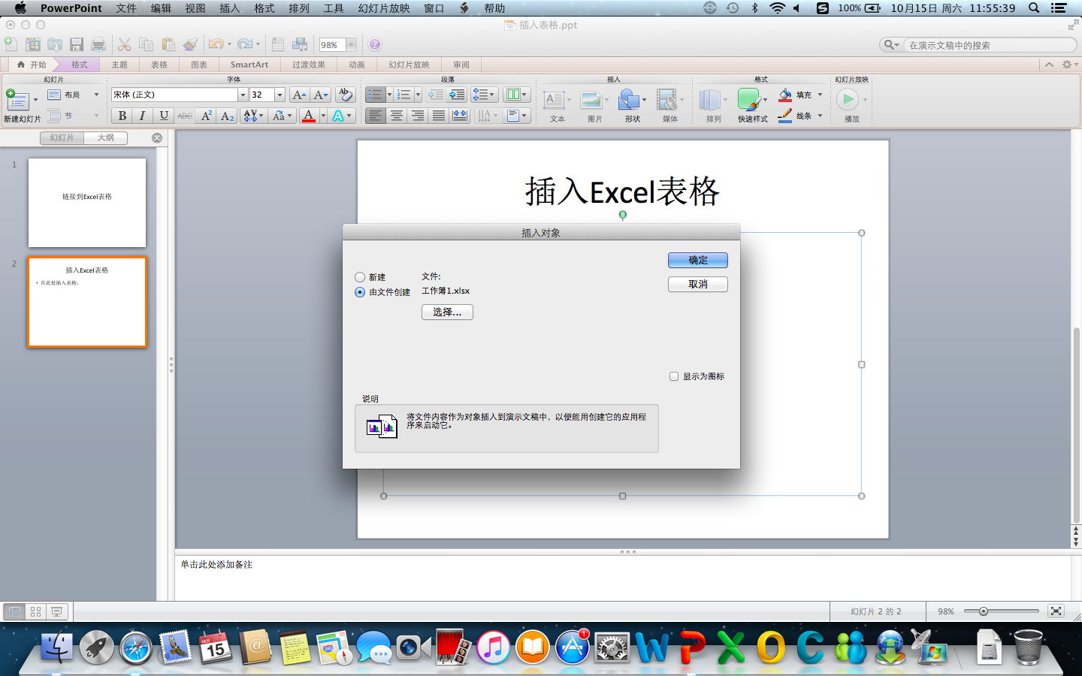Viewport: 1082px width, 676px height.
Task: Click the Superscript A² icon
Action: point(207,116)
